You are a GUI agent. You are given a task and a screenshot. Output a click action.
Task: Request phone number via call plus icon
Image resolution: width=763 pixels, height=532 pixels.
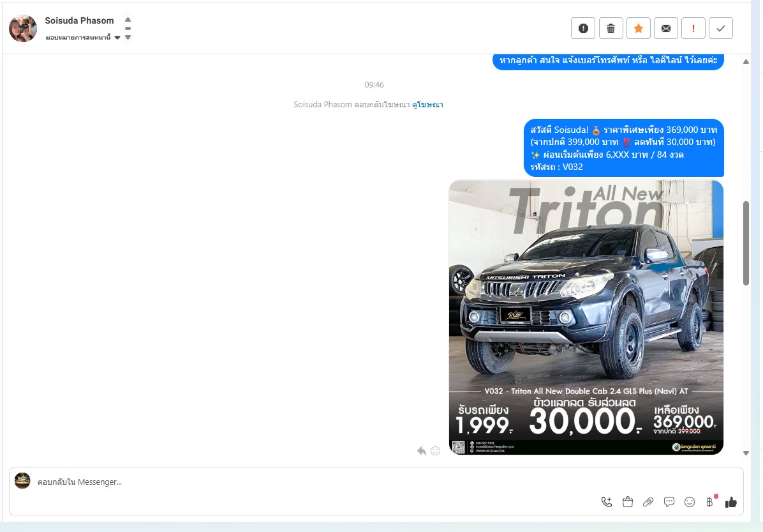click(x=607, y=502)
